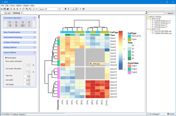Close the Heatmap tab

pos(22,13)
